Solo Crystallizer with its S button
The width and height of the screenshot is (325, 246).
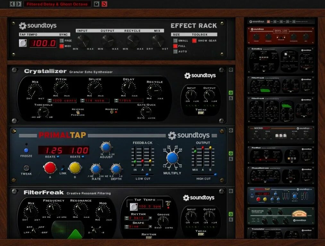[x=231, y=98]
